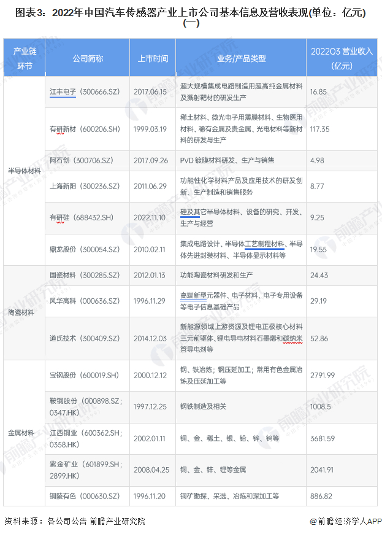
Task: Click revenue value 117.35
Action: 319,130
